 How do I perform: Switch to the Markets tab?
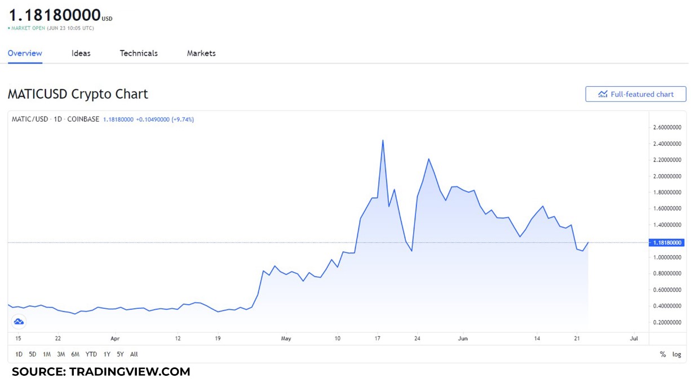201,53
